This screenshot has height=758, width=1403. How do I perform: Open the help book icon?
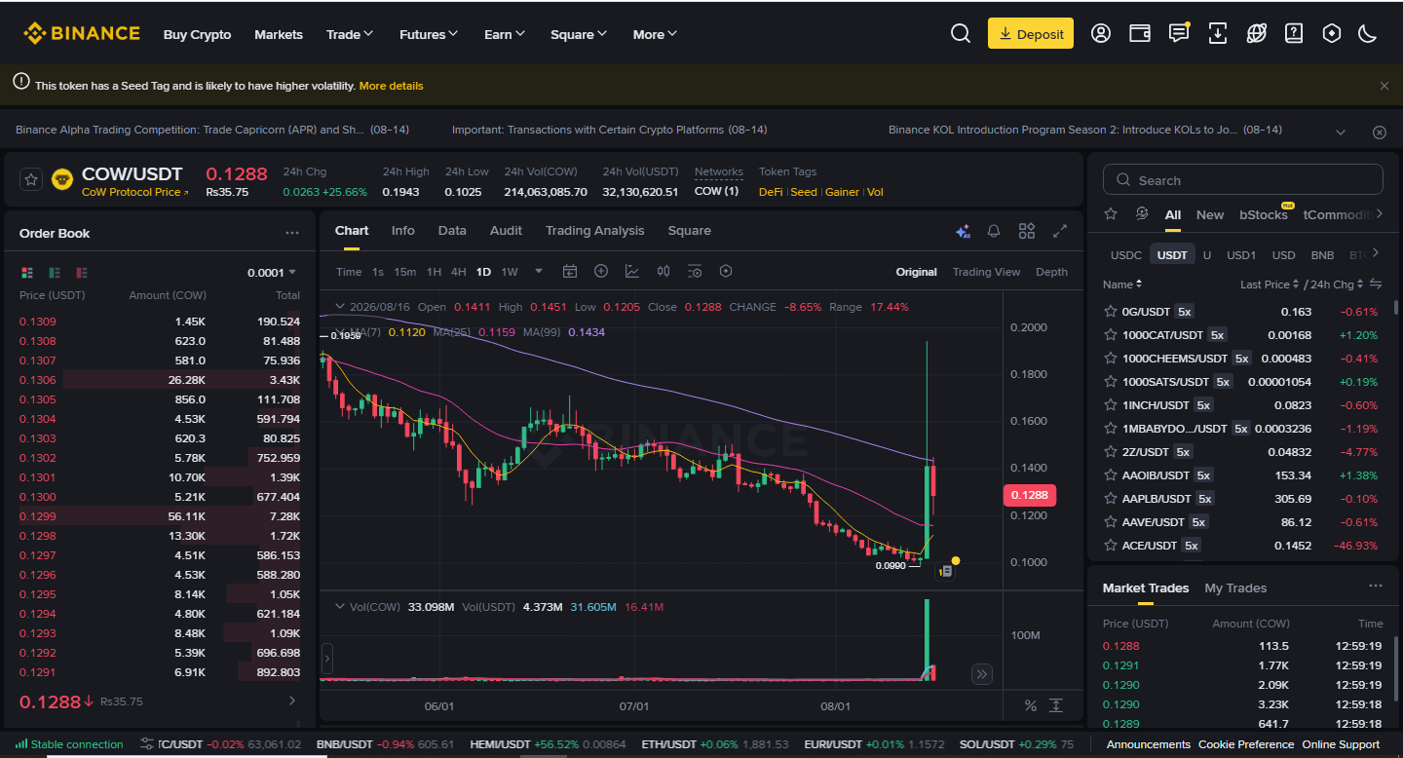1294,33
